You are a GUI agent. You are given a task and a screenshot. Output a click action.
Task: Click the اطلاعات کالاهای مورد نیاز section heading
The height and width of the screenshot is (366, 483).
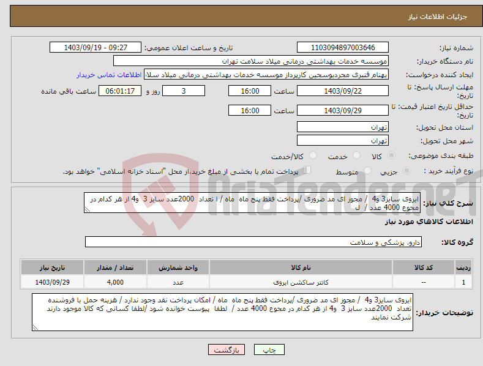pos(429,222)
